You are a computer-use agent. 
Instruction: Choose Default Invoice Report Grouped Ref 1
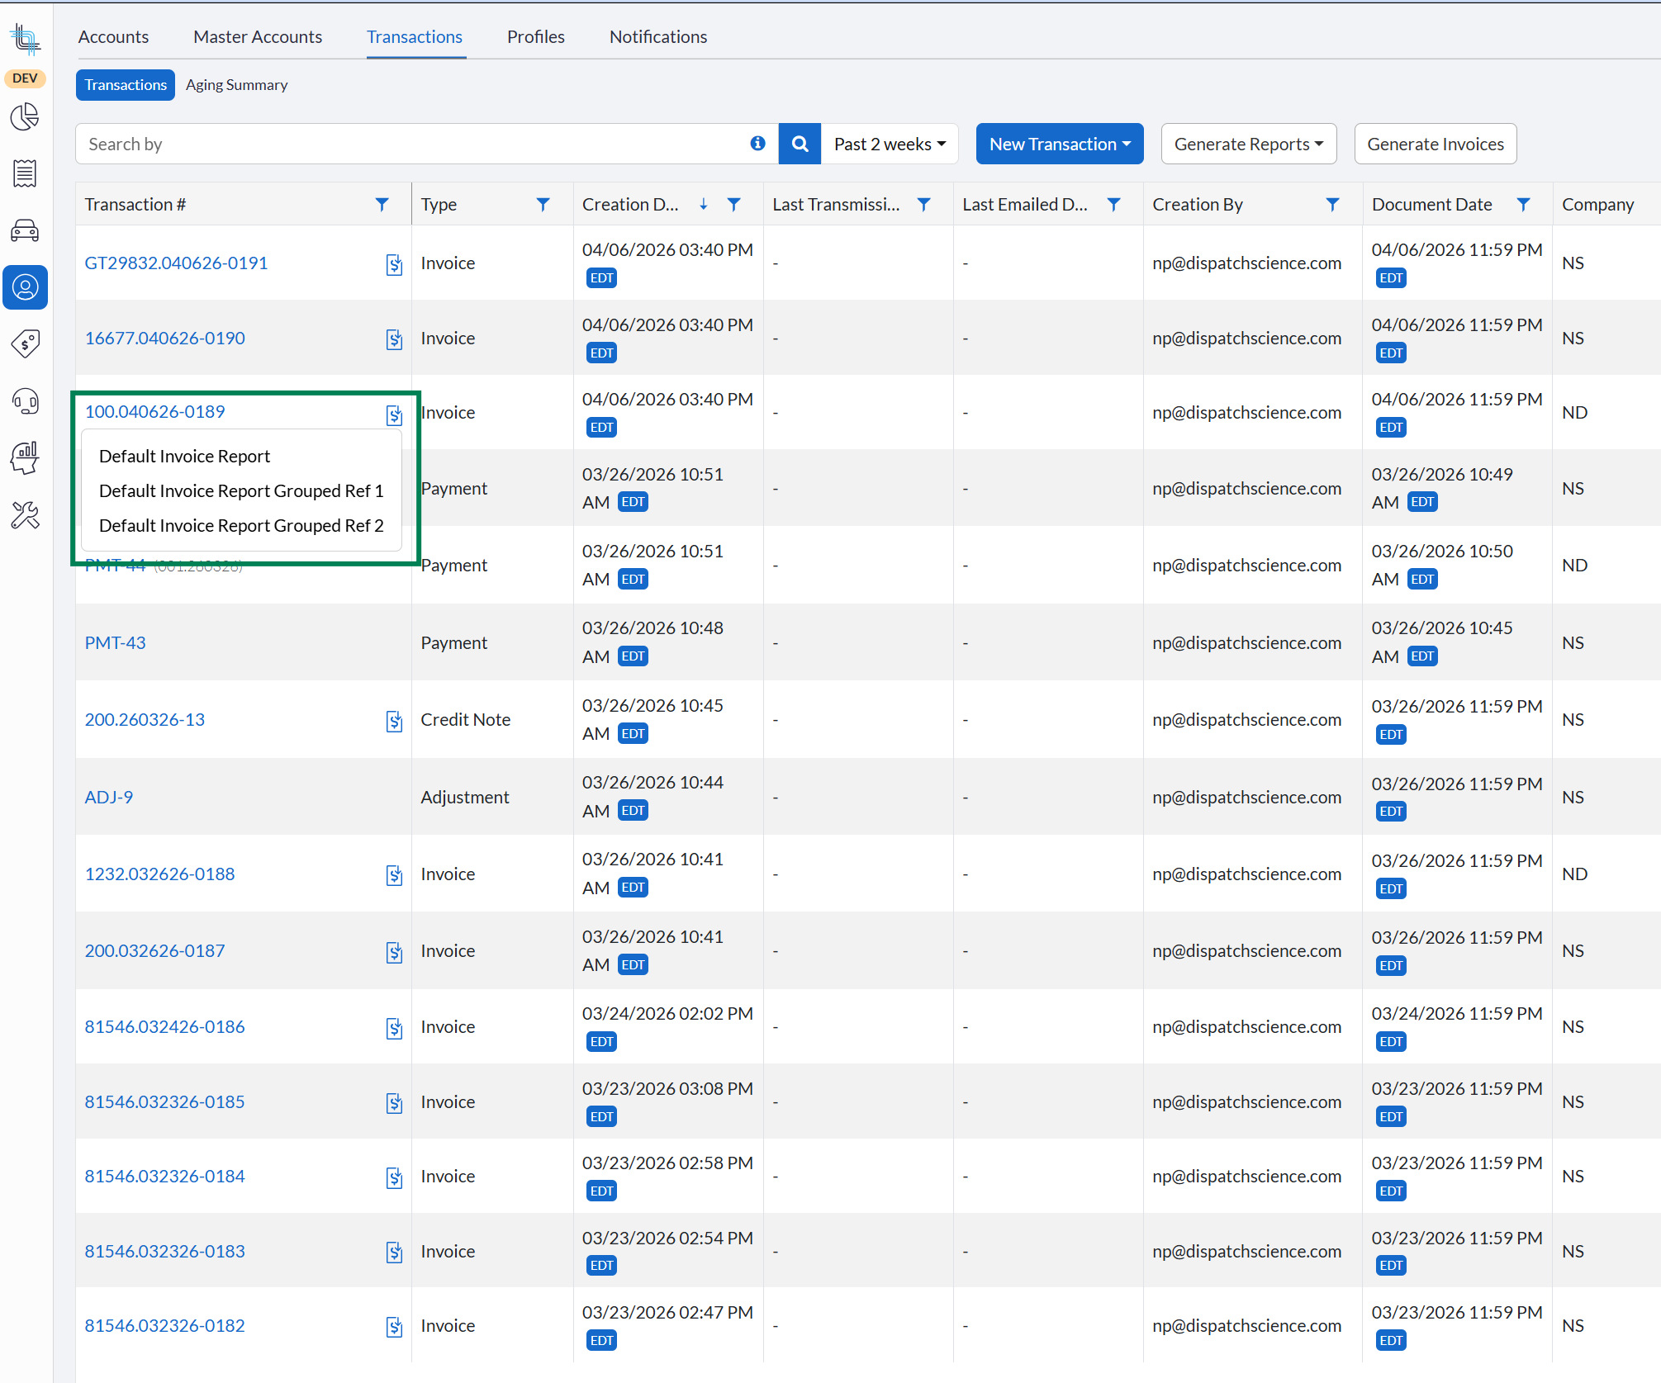pos(241,490)
